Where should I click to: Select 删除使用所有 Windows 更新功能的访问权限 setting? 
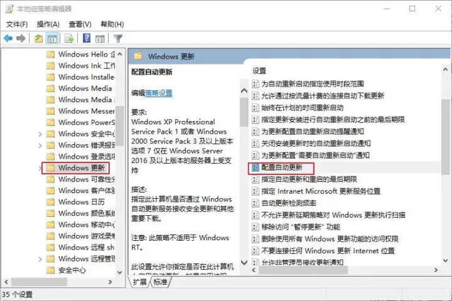(330, 239)
